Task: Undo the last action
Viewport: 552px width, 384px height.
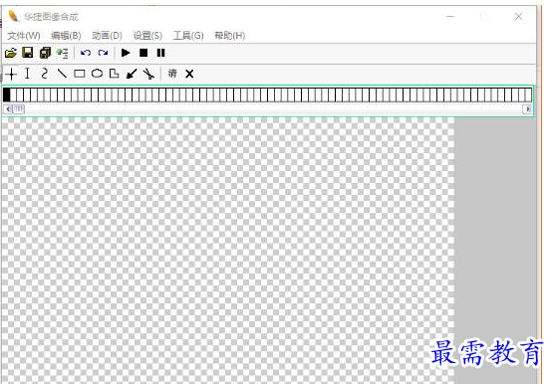Action: tap(86, 53)
